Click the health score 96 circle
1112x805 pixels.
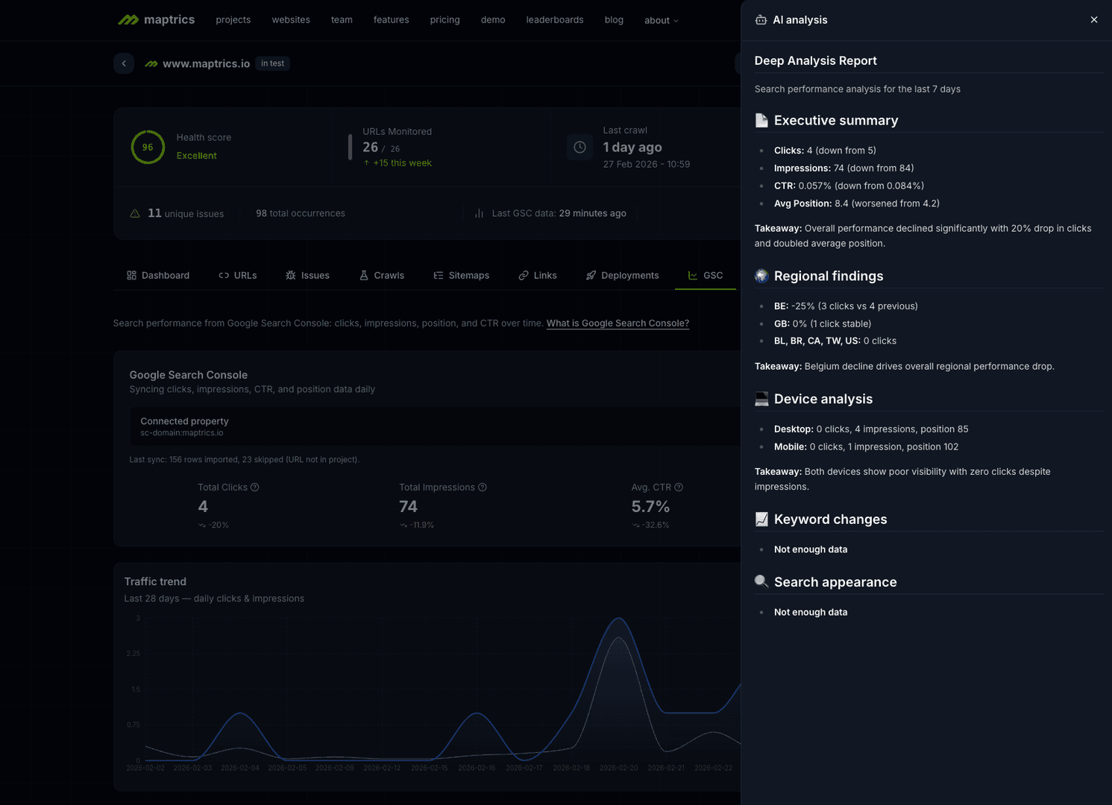[148, 147]
